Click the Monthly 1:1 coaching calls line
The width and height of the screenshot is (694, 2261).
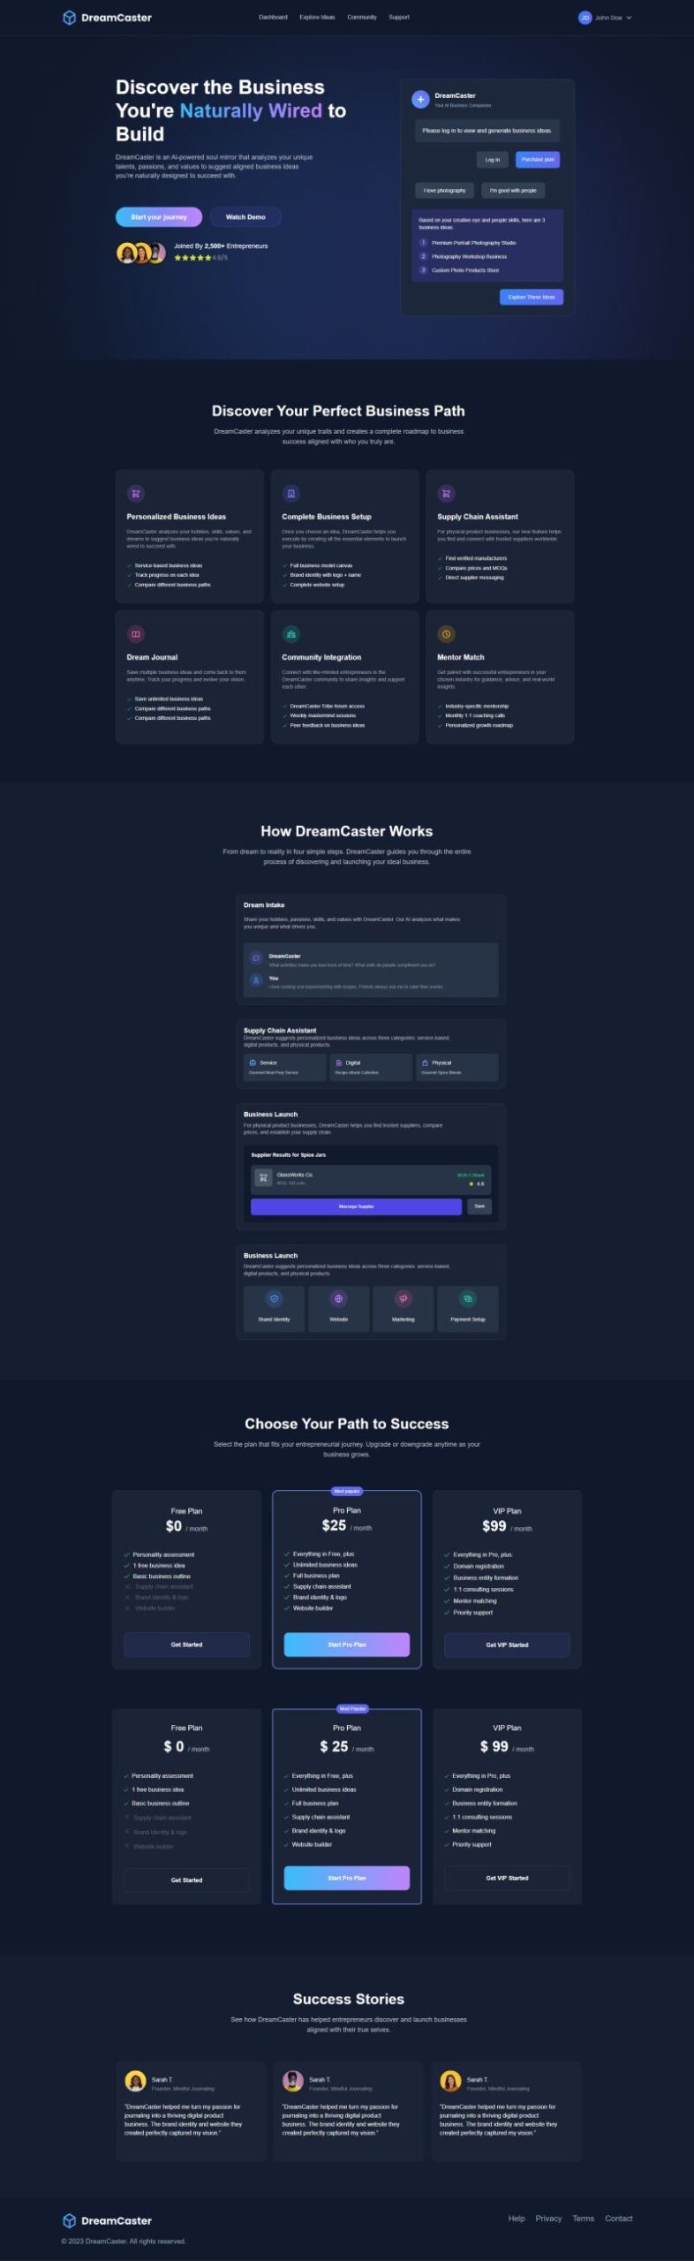(x=475, y=716)
